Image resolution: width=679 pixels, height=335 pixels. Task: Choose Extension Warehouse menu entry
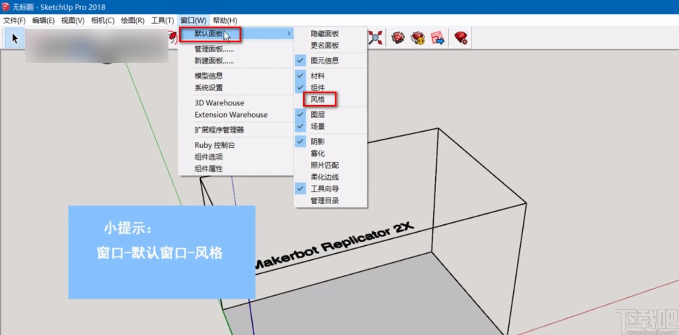pos(230,114)
